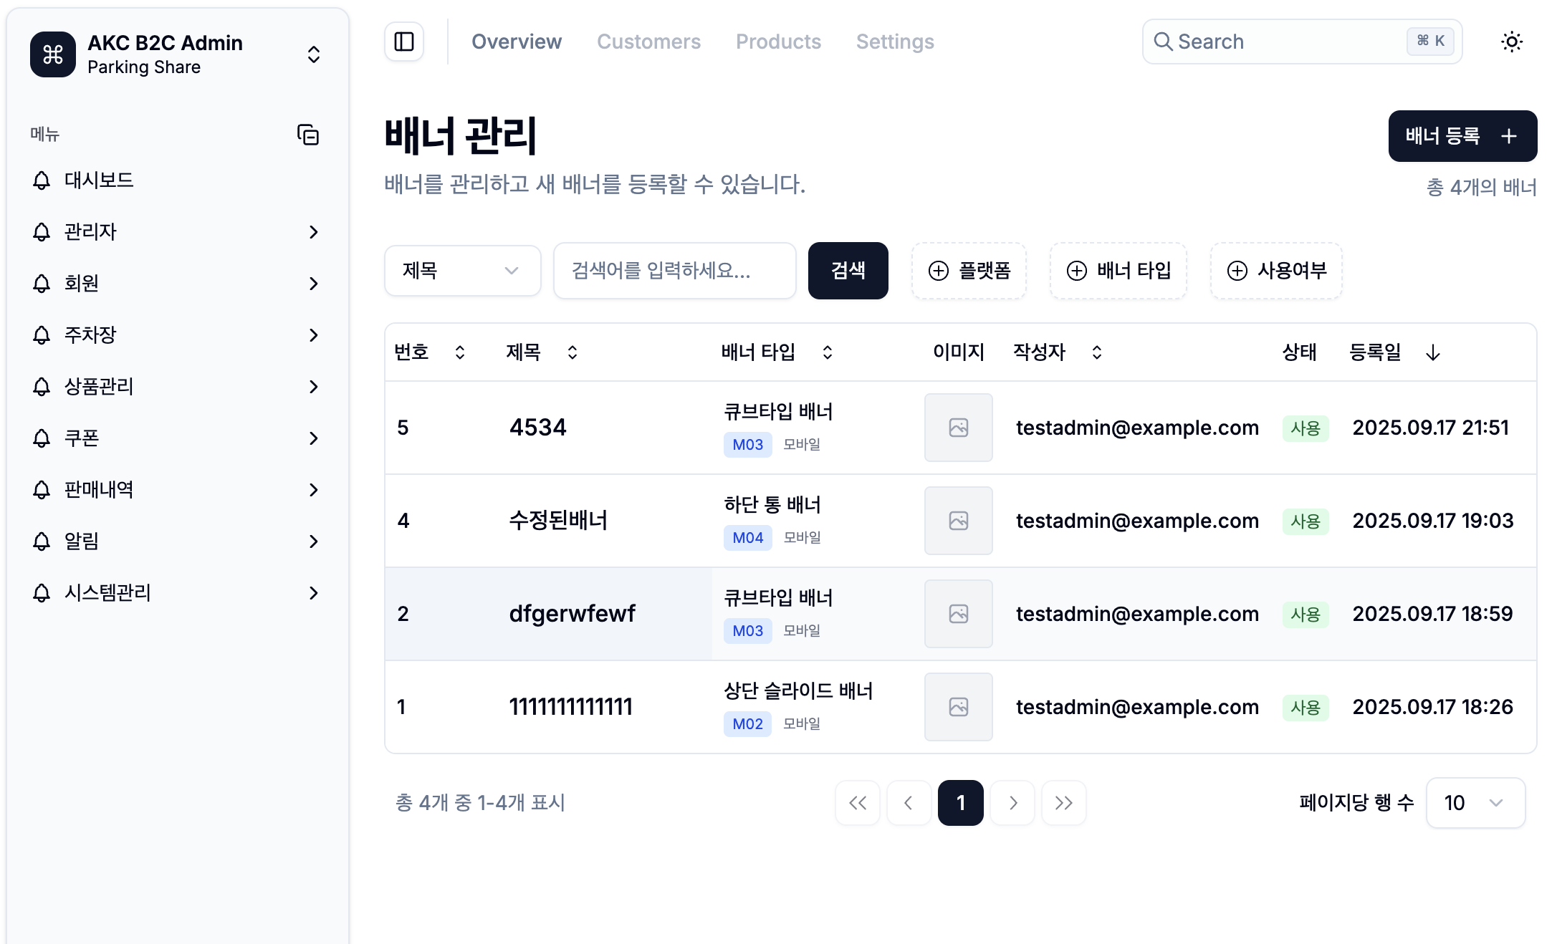Screen dimensions: 1552x944
Task: Open the 제목 search field dropdown
Action: (462, 271)
